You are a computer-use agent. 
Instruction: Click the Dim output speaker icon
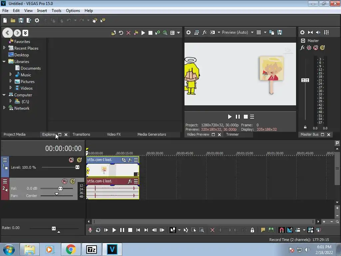pyautogui.click(x=318, y=32)
